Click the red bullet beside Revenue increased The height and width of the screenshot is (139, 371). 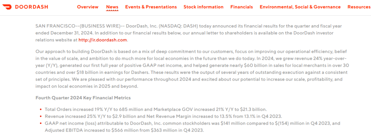(41, 116)
